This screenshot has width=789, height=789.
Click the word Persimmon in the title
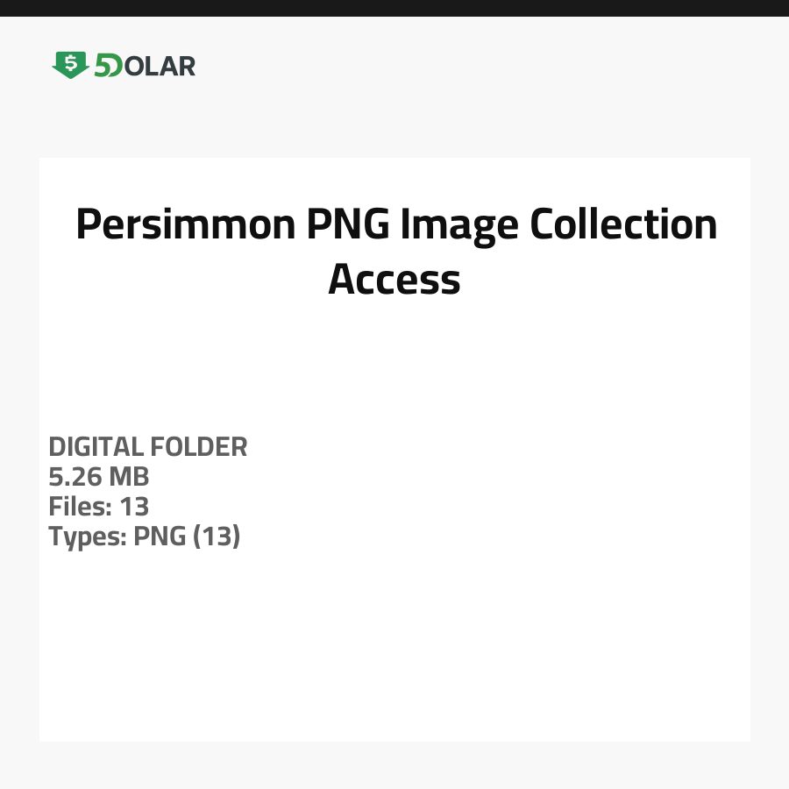coord(184,225)
